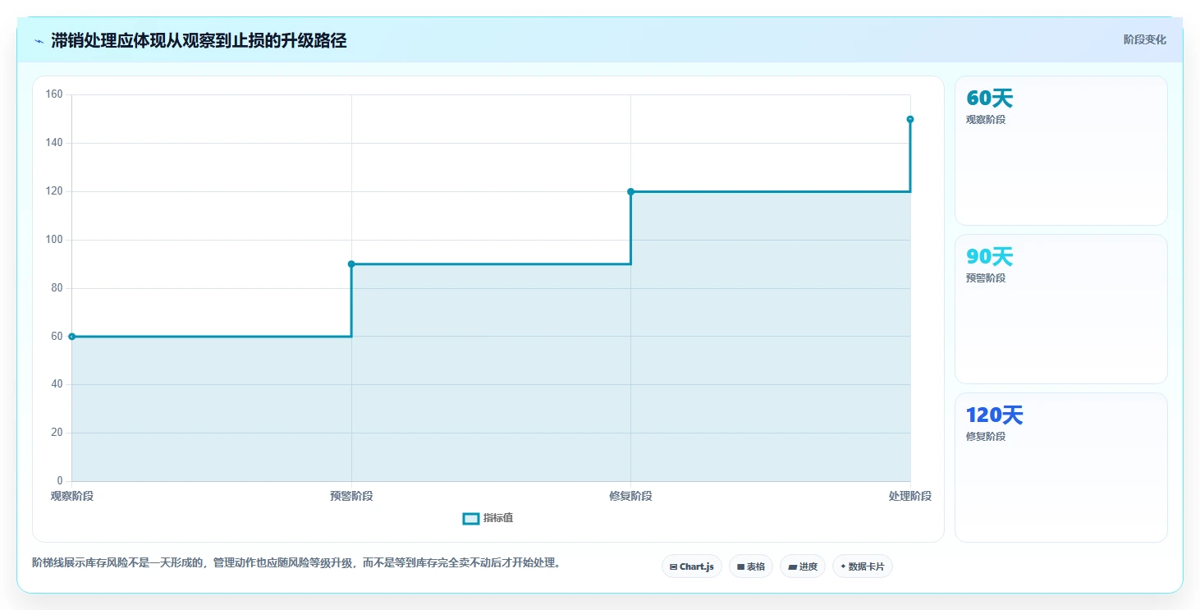Click the 100 y-axis value
The width and height of the screenshot is (1200, 610).
tap(54, 240)
